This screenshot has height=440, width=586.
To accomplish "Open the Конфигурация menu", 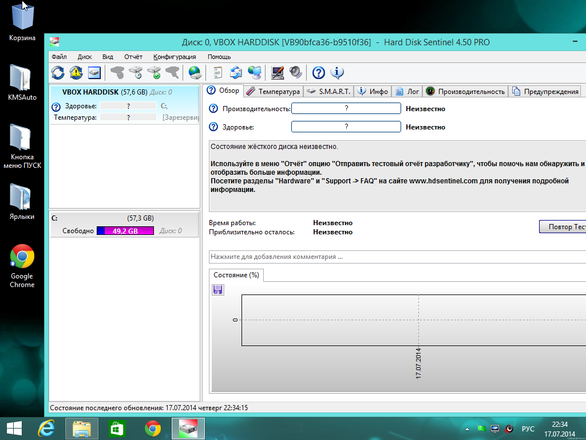I will click(x=175, y=57).
